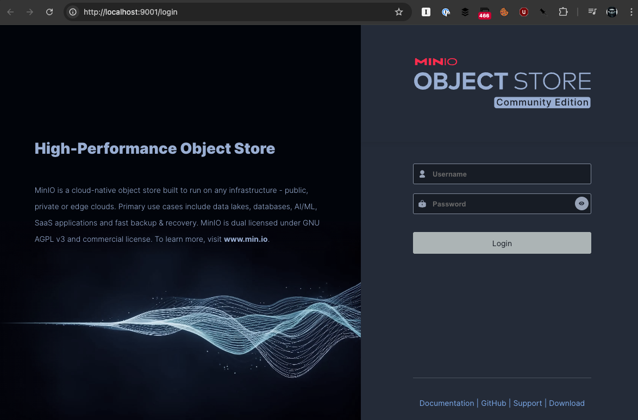
Task: Click the user icon in Username field
Action: tap(422, 174)
